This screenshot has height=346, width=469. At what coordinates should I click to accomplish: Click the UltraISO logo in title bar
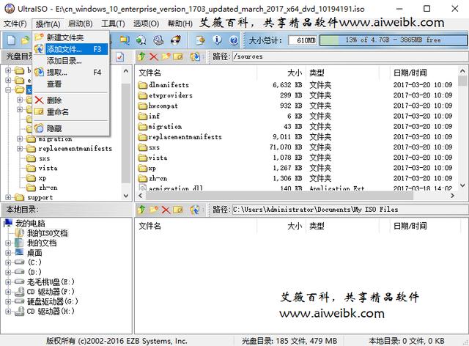pyautogui.click(x=10, y=8)
